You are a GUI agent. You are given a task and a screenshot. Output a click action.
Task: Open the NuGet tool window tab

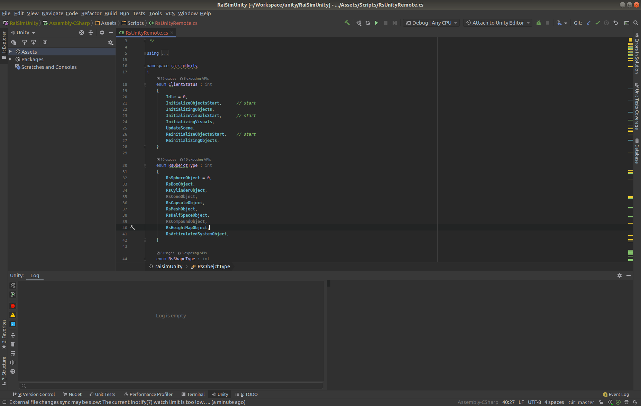(x=72, y=394)
